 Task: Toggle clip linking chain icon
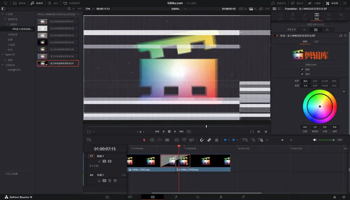coord(209,140)
